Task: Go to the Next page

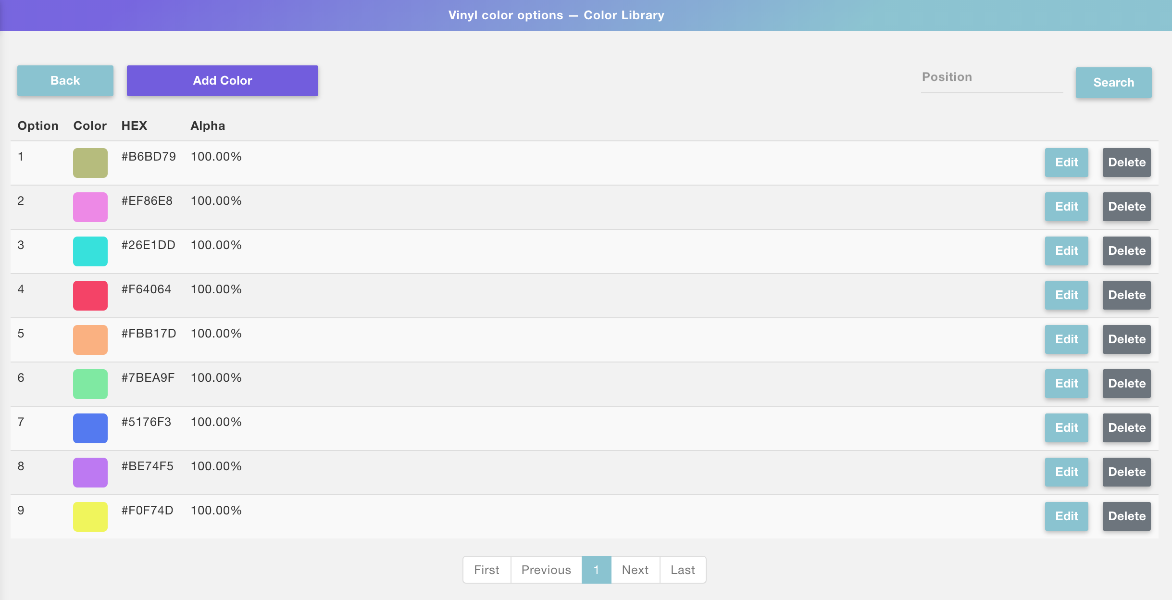Action: tap(635, 570)
